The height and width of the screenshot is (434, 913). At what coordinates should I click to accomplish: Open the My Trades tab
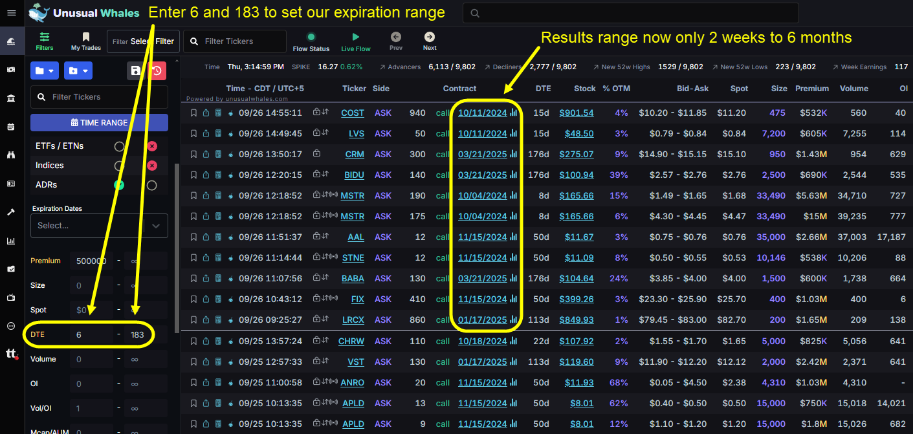point(86,41)
